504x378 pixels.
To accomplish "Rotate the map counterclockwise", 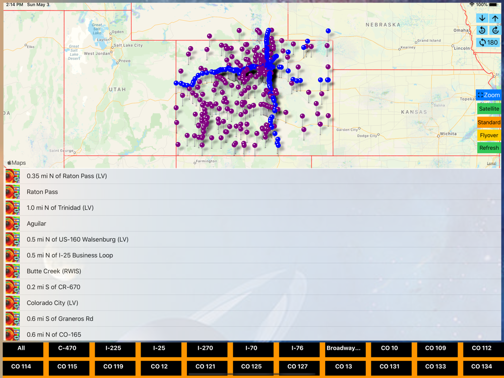I will (x=482, y=30).
